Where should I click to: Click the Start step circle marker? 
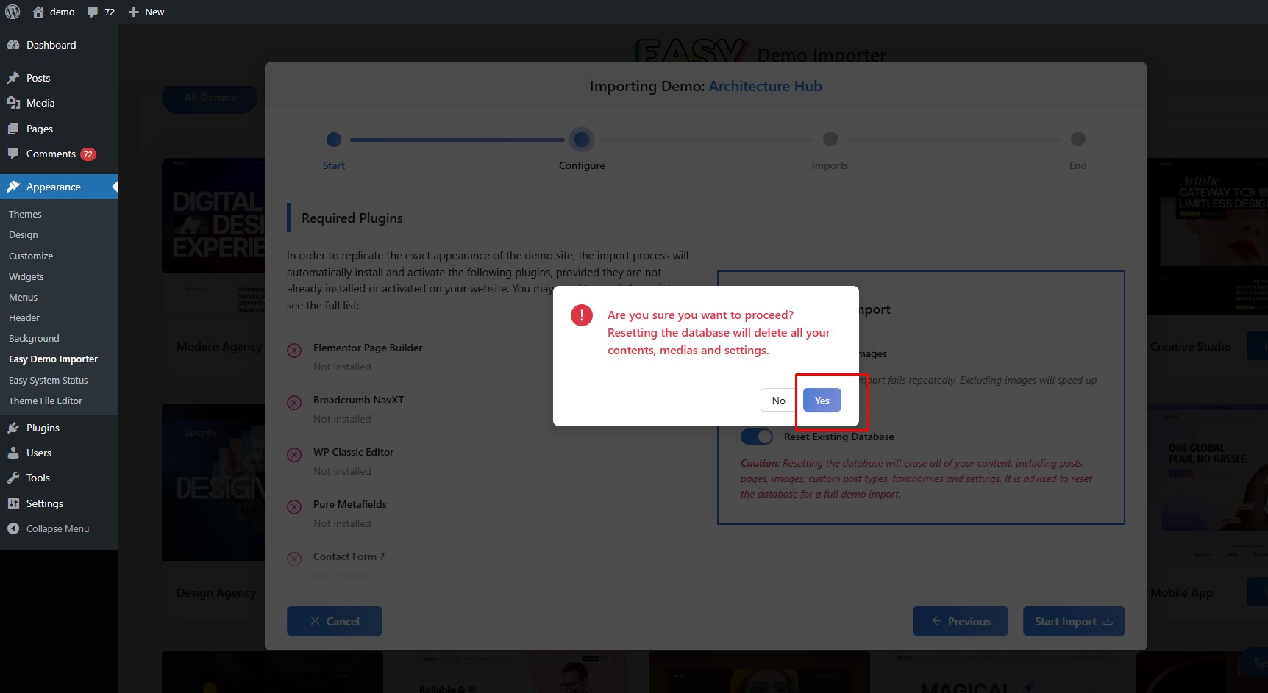tap(334, 139)
